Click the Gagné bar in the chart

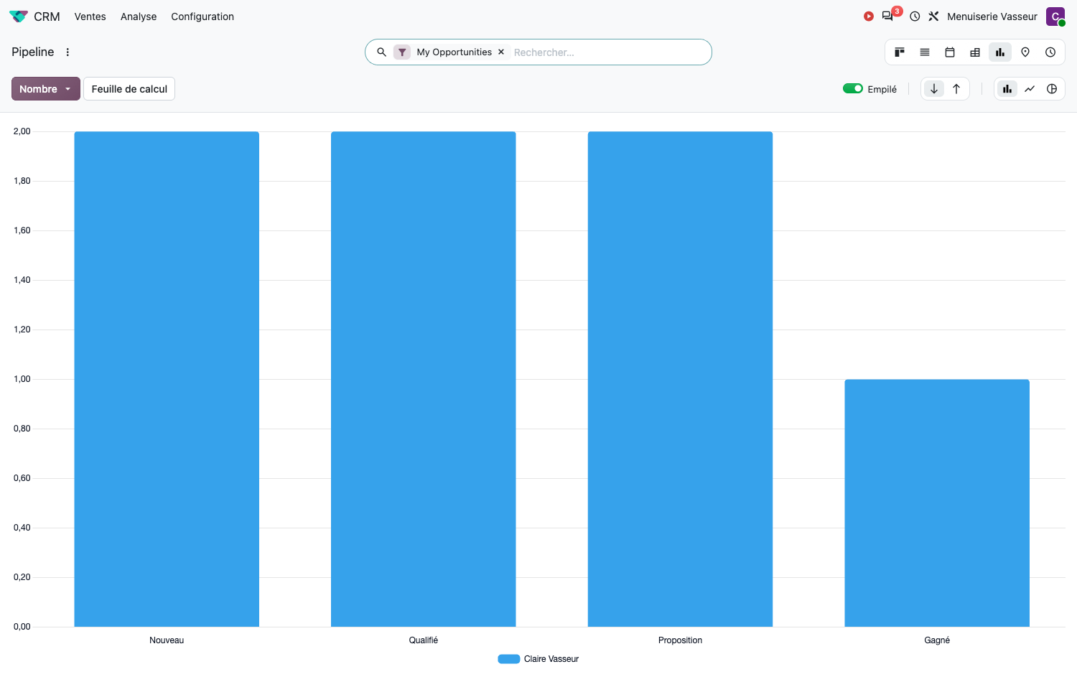tap(937, 503)
